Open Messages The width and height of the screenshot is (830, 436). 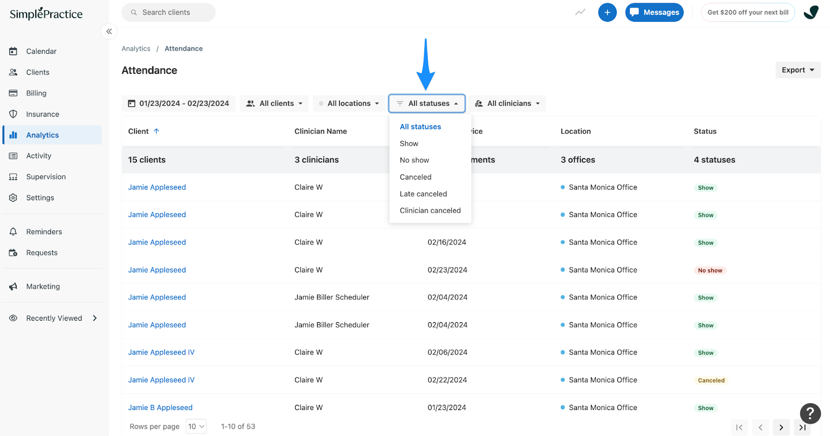(654, 12)
